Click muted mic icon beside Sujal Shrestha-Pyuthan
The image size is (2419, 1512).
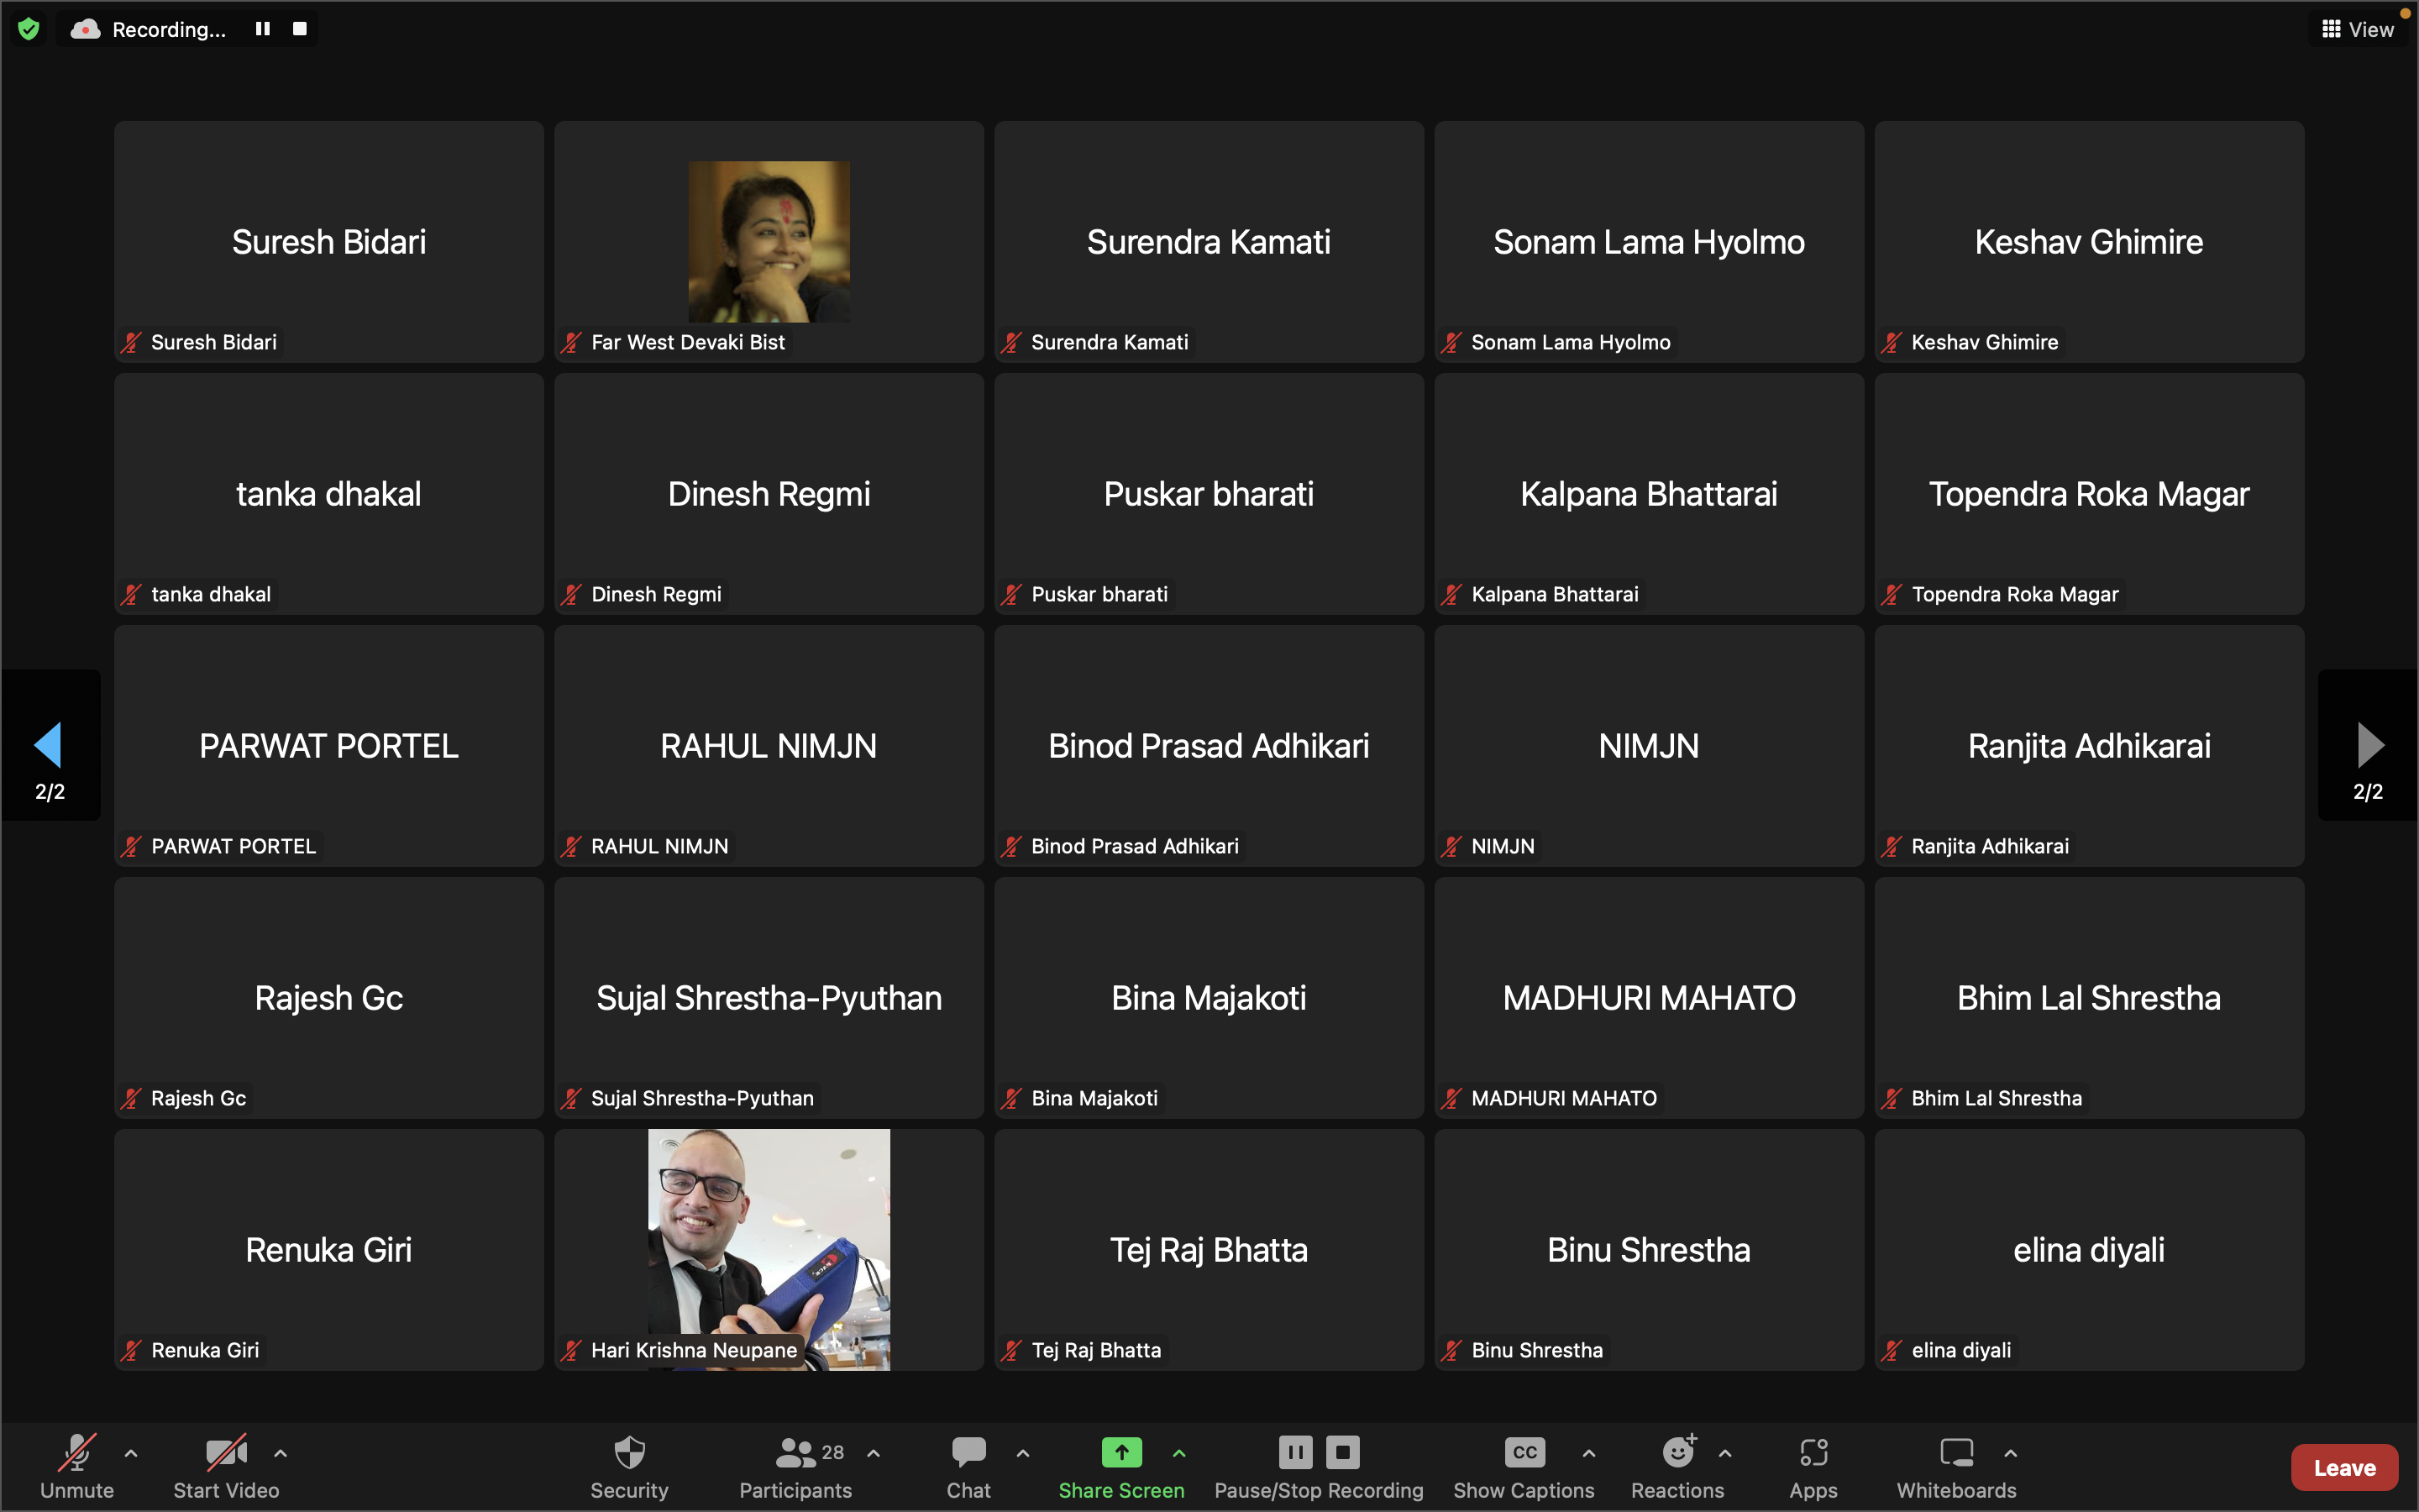(571, 1099)
